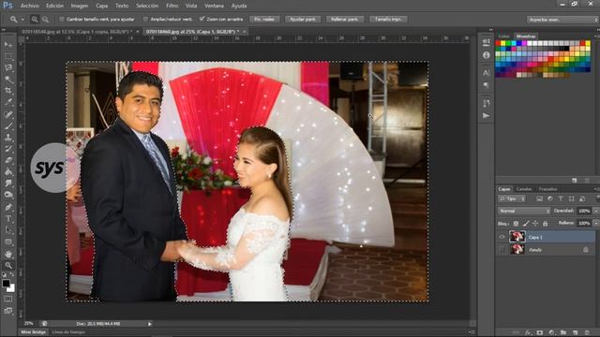Select the Eyedropper tool

pos(8,102)
